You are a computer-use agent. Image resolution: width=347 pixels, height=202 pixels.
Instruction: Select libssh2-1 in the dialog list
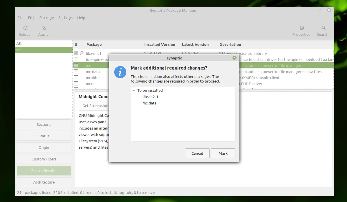point(150,97)
